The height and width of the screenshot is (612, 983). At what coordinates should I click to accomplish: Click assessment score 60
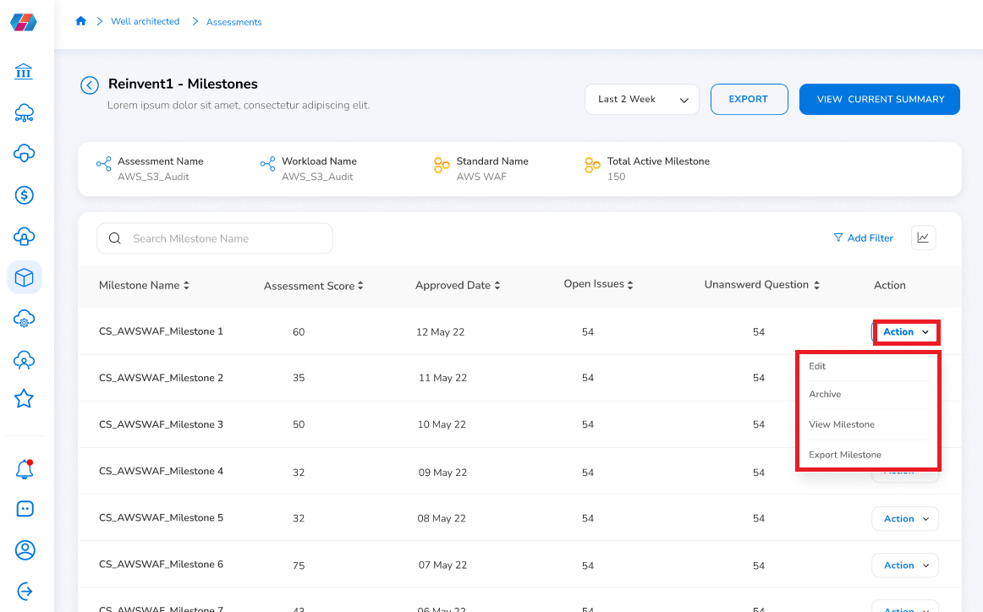click(x=299, y=332)
